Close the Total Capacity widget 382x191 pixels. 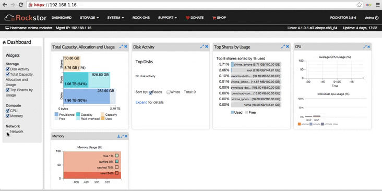(x=126, y=46)
